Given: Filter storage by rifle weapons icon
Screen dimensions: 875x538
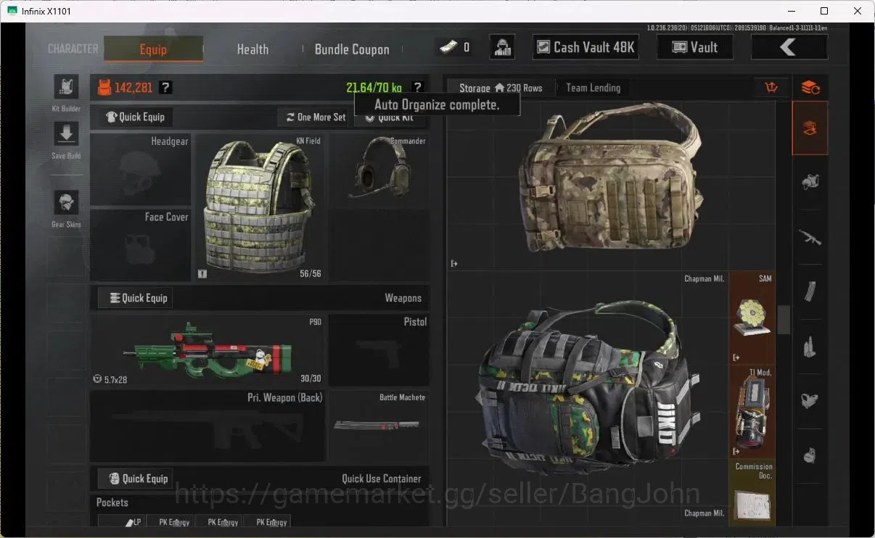Looking at the screenshot, I should pos(810,237).
